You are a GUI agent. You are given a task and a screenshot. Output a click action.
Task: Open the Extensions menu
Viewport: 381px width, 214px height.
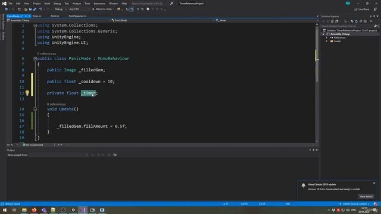pos(99,4)
